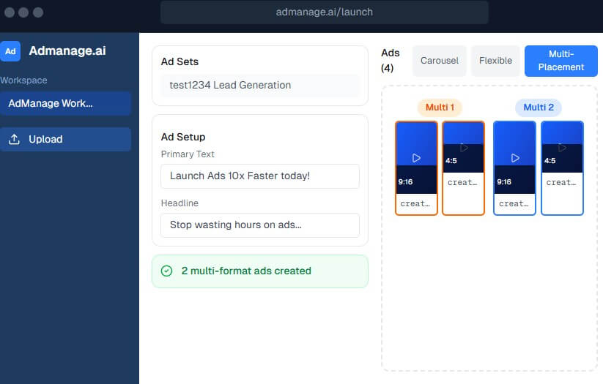Click the green checkmark success icon
This screenshot has width=603, height=384.
tap(166, 271)
